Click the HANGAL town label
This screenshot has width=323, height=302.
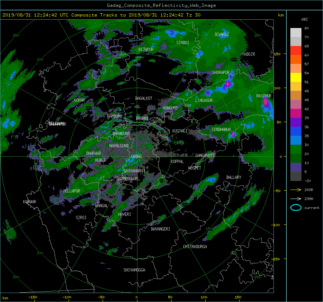pyautogui.click(x=101, y=206)
